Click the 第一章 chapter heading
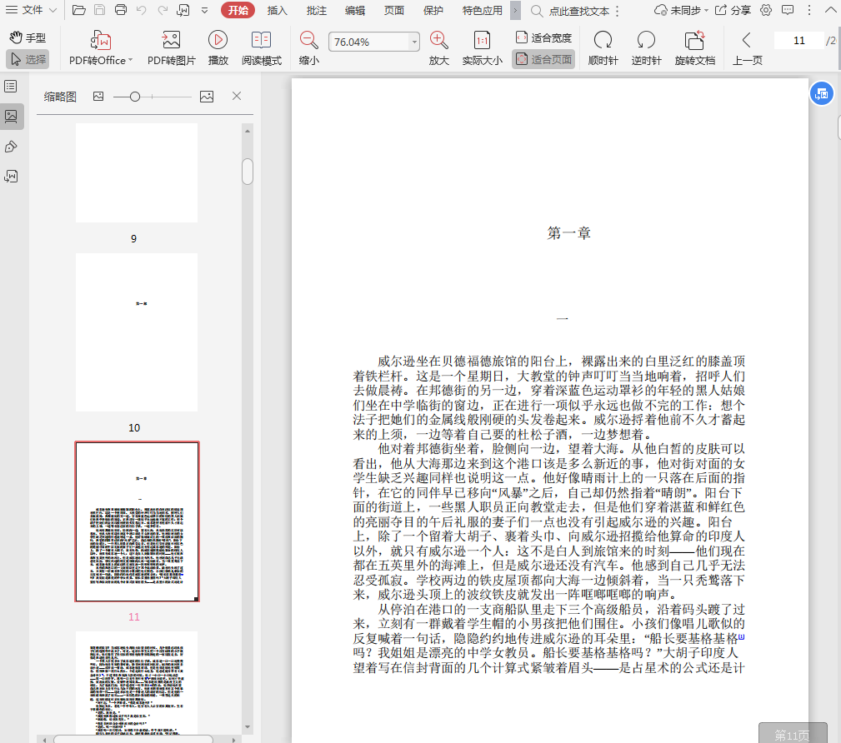The height and width of the screenshot is (743, 841). (x=568, y=233)
